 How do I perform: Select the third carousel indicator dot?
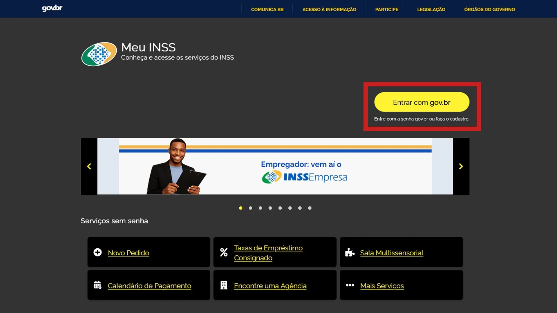pos(260,208)
